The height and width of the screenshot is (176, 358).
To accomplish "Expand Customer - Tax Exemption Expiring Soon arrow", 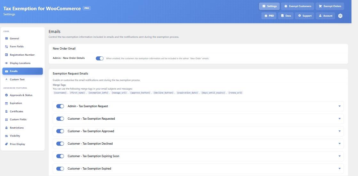I will click(339, 156).
